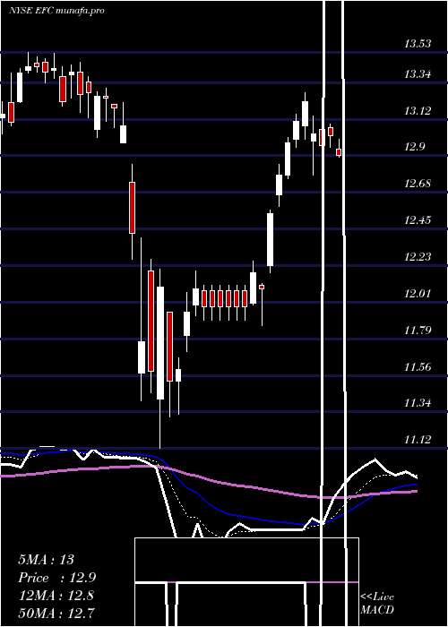This screenshot has height=627, width=448.
Task: Click the NYSE EFC munafa.pro chart title
Action: tap(56, 11)
